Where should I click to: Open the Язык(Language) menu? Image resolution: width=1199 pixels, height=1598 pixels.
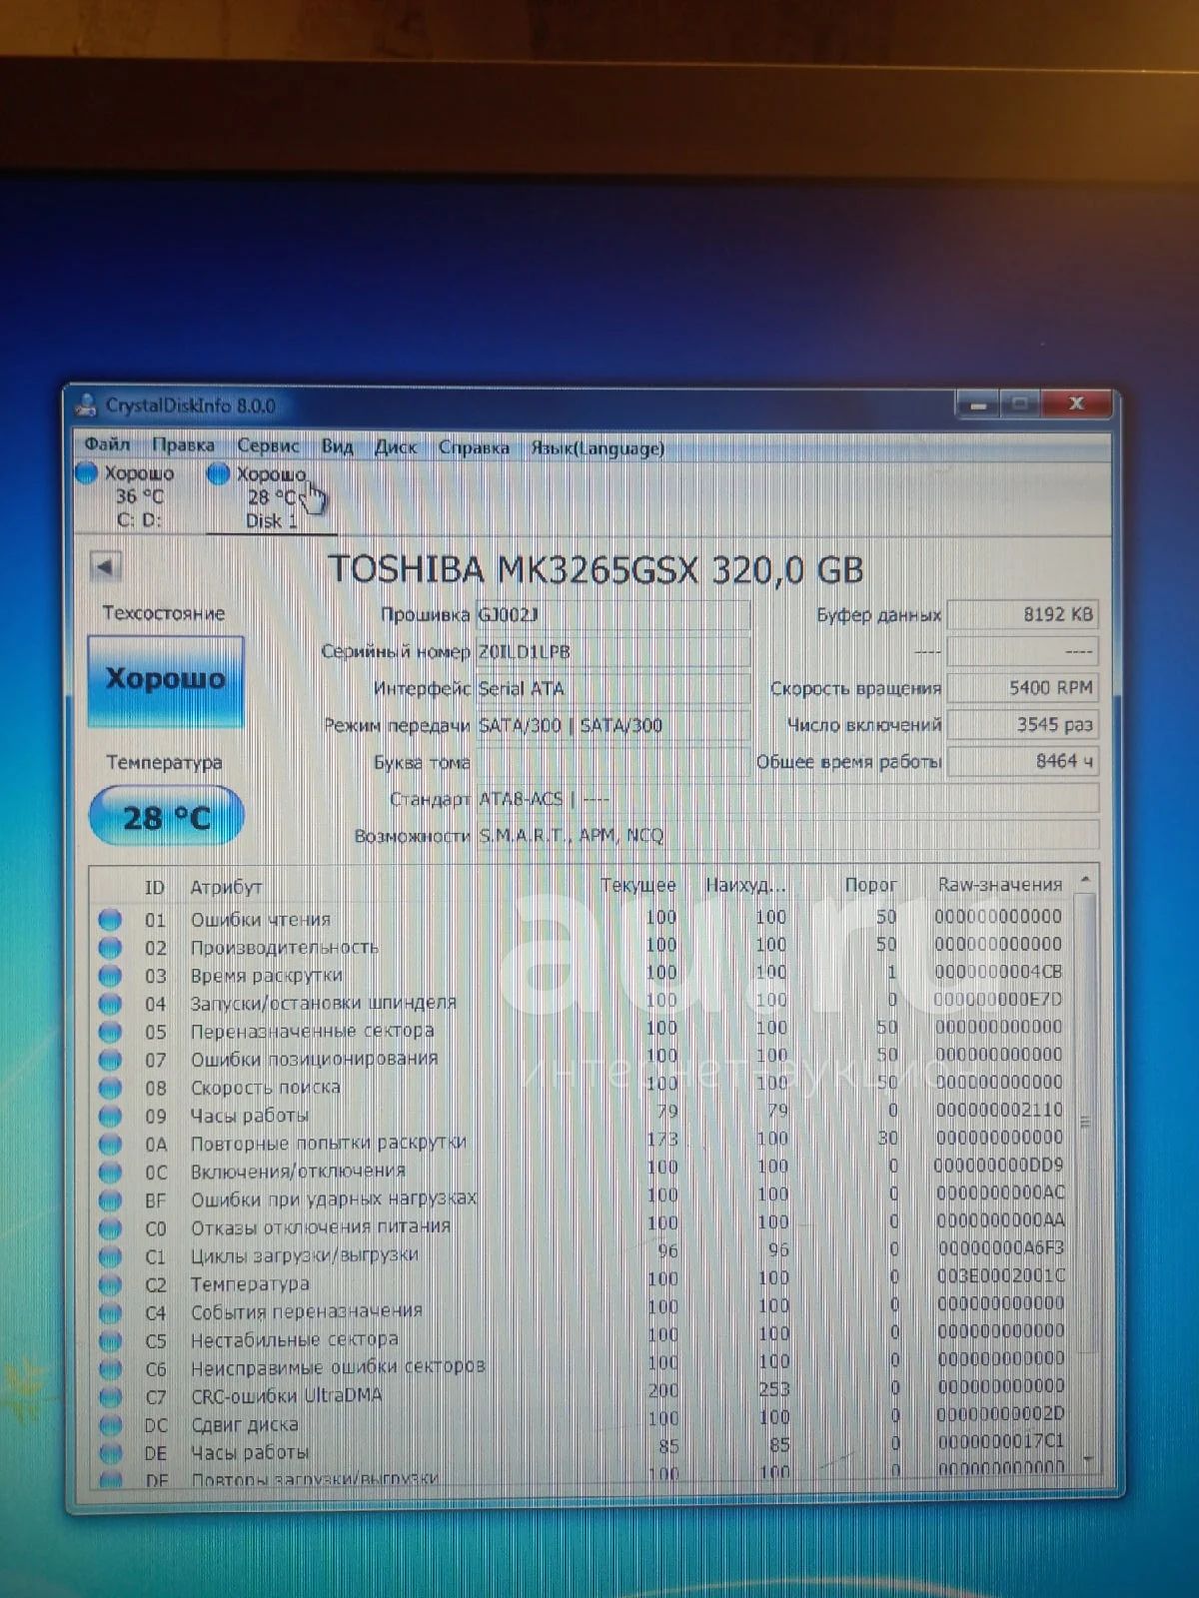coord(598,449)
